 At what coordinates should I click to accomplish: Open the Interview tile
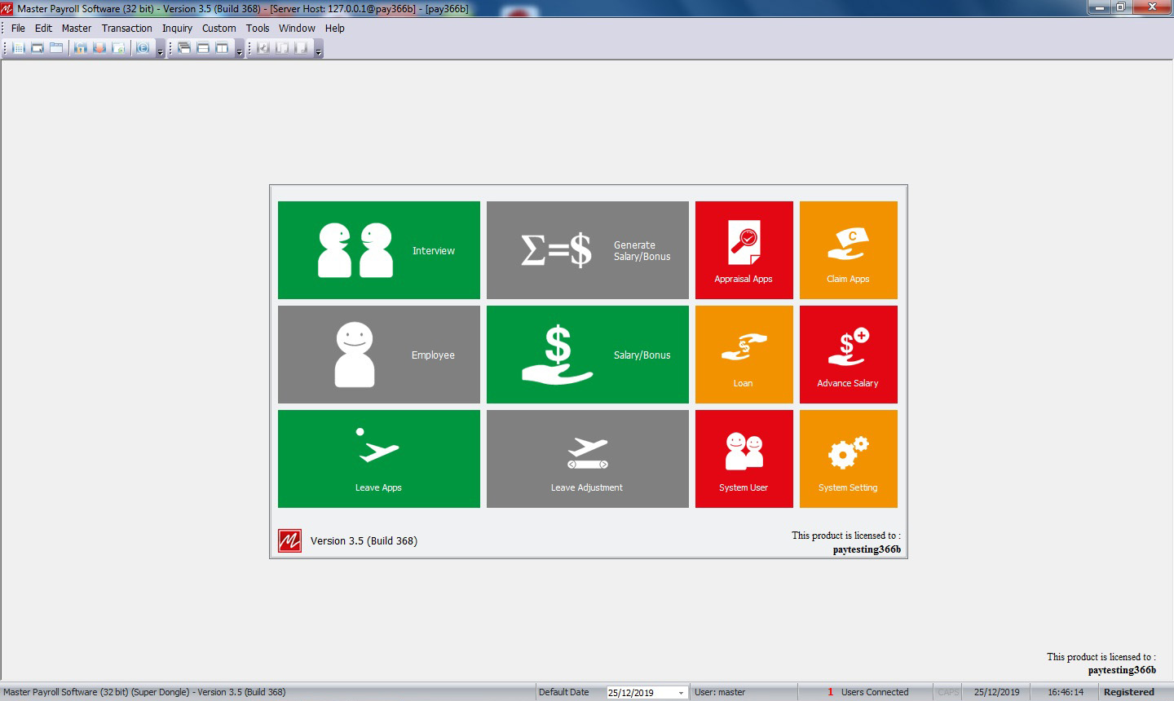click(379, 250)
